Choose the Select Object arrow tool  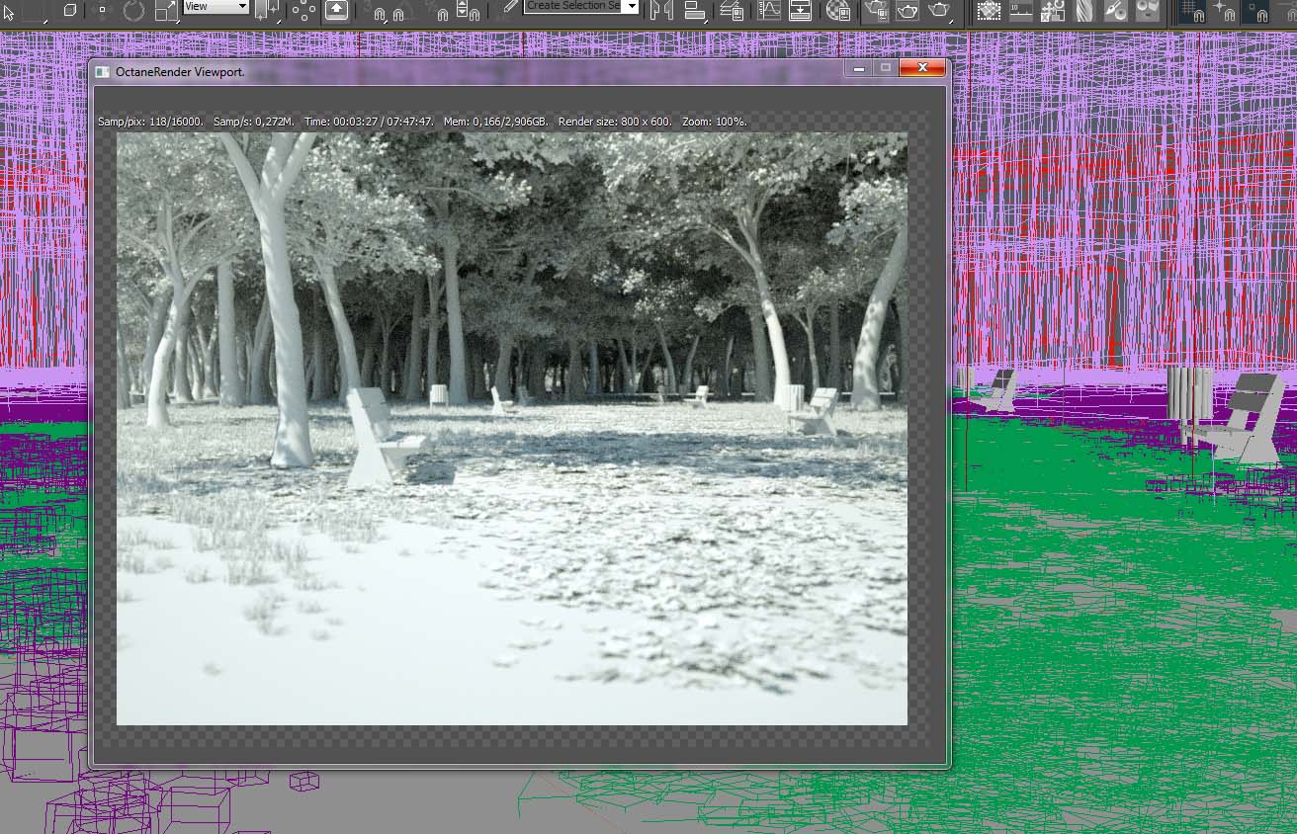click(10, 11)
